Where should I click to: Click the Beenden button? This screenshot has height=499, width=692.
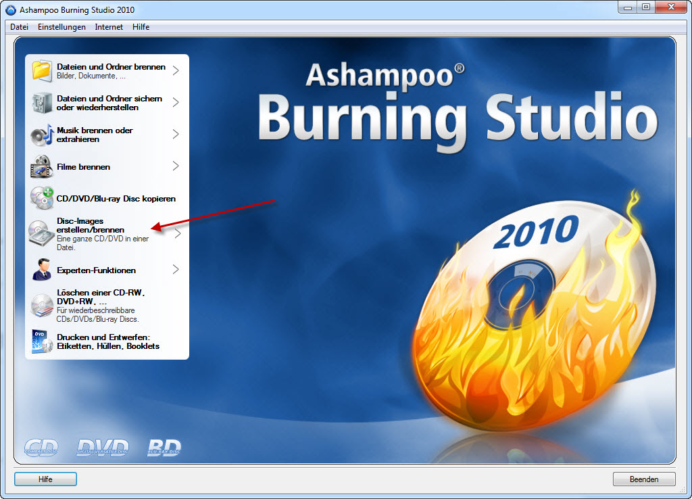(x=644, y=479)
